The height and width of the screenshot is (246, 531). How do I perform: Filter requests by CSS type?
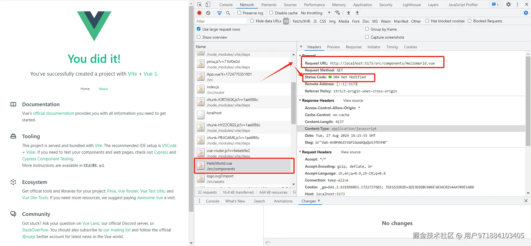323,21
